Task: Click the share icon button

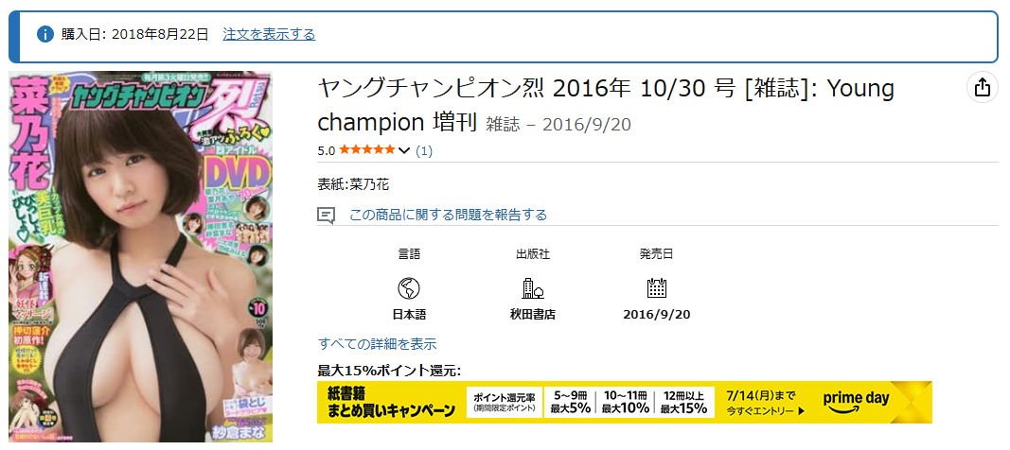Action: (982, 87)
